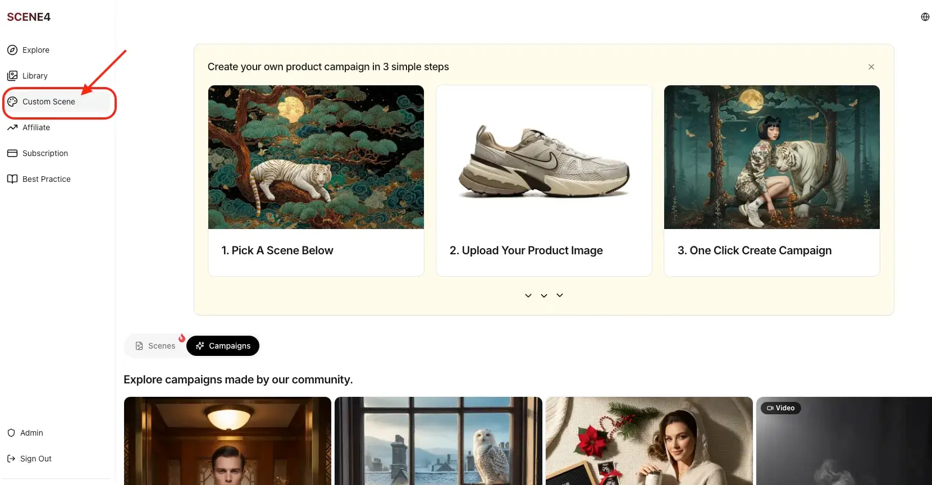Click the Custom Scene palette icon

(x=12, y=102)
